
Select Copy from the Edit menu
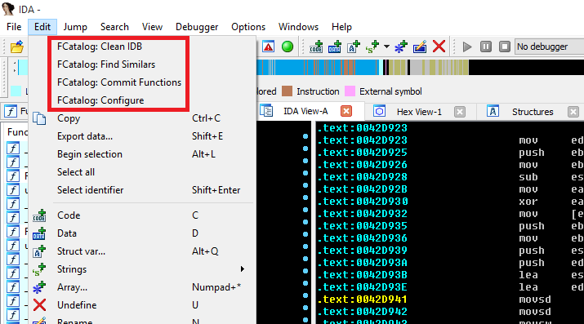point(142,118)
